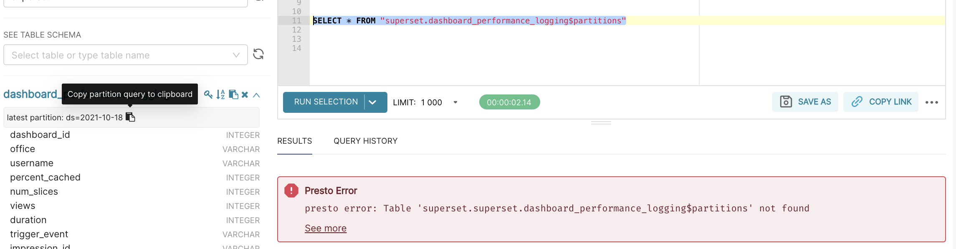Click the Presto Error stop icon
This screenshot has height=249, width=956.
click(291, 191)
